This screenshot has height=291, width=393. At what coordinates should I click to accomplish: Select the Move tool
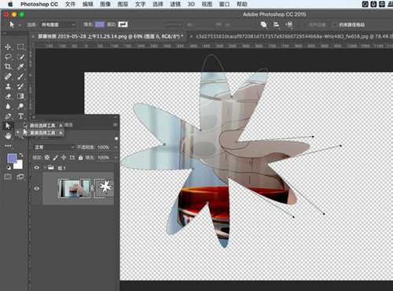(8, 47)
